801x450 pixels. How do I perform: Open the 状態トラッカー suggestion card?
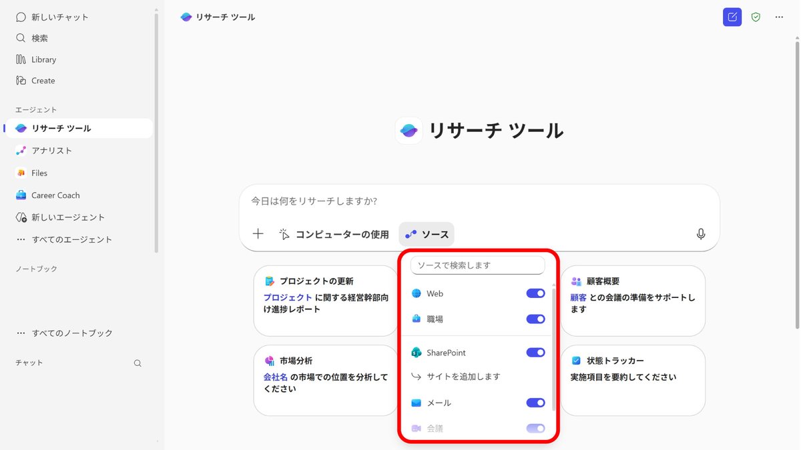pos(633,380)
